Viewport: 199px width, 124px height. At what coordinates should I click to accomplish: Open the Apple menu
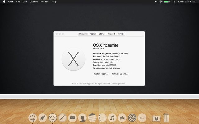(x=4, y=2)
